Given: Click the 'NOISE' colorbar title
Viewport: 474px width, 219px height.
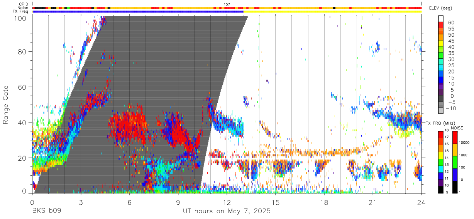Looking at the screenshot, I should (x=457, y=128).
